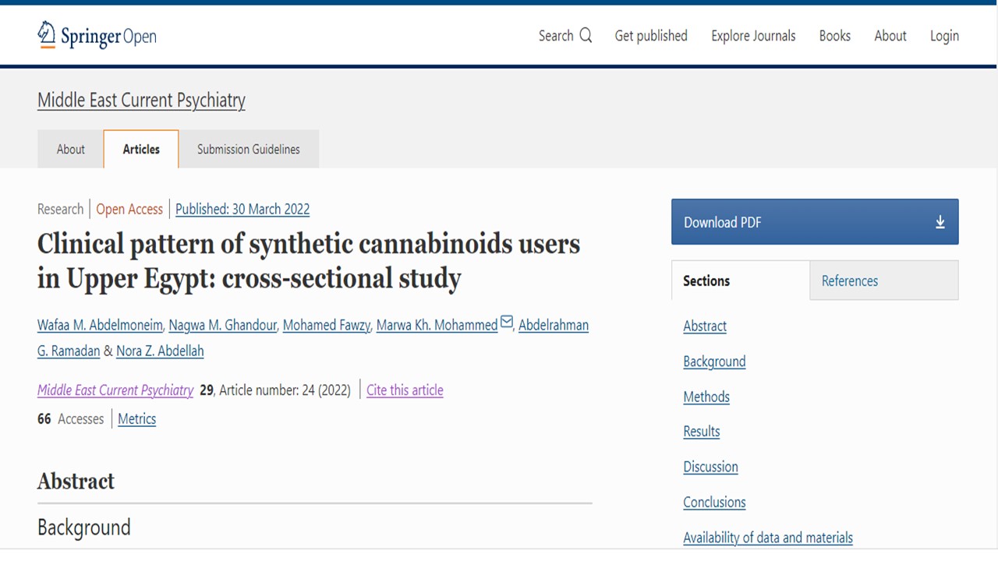Image resolution: width=998 pixels, height=561 pixels.
Task: Click the email envelope beside Marwa Kh. Mohammed
Action: [506, 321]
